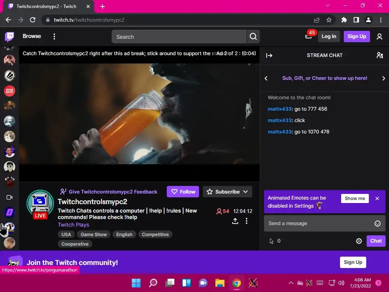The height and width of the screenshot is (292, 389).
Task: Click Sign Up on the community banner
Action: 353,262
